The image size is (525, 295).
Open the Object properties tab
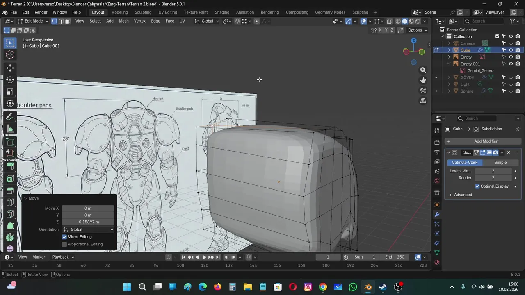tap(437, 205)
